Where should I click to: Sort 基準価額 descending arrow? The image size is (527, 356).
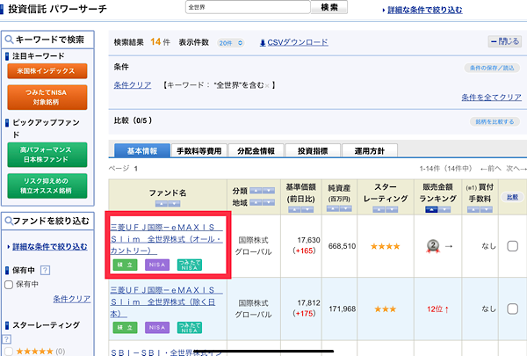[307, 209]
